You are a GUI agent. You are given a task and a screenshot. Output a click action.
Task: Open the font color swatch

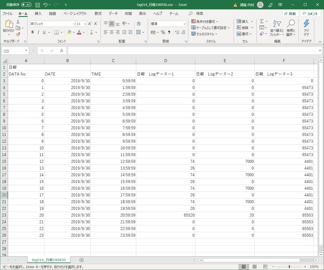point(79,32)
